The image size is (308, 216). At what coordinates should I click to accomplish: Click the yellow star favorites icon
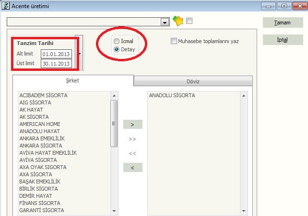[x=178, y=21]
